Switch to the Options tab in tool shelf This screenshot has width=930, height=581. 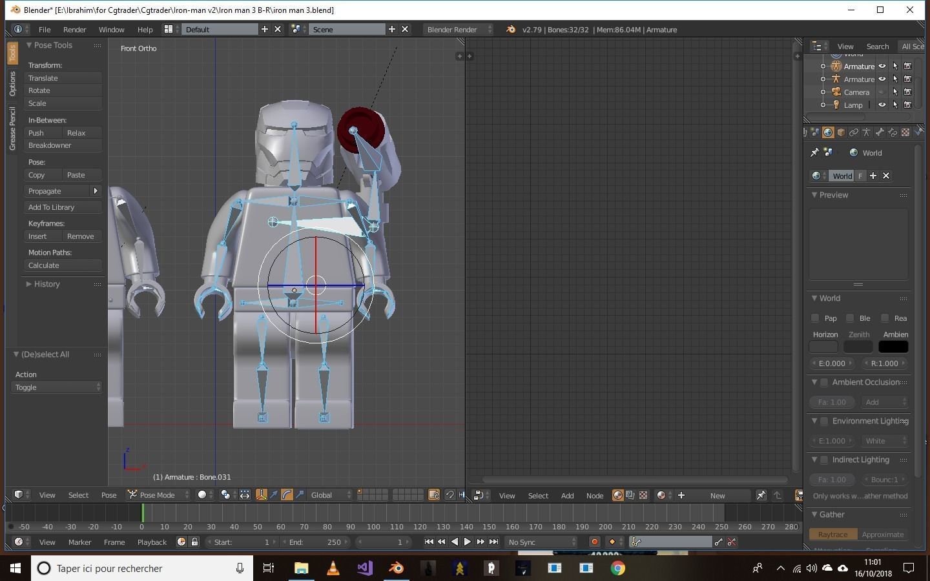click(12, 84)
